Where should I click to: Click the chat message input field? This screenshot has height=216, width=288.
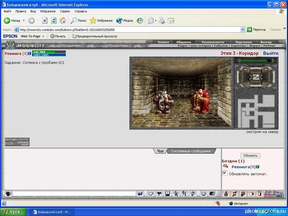coord(74,193)
